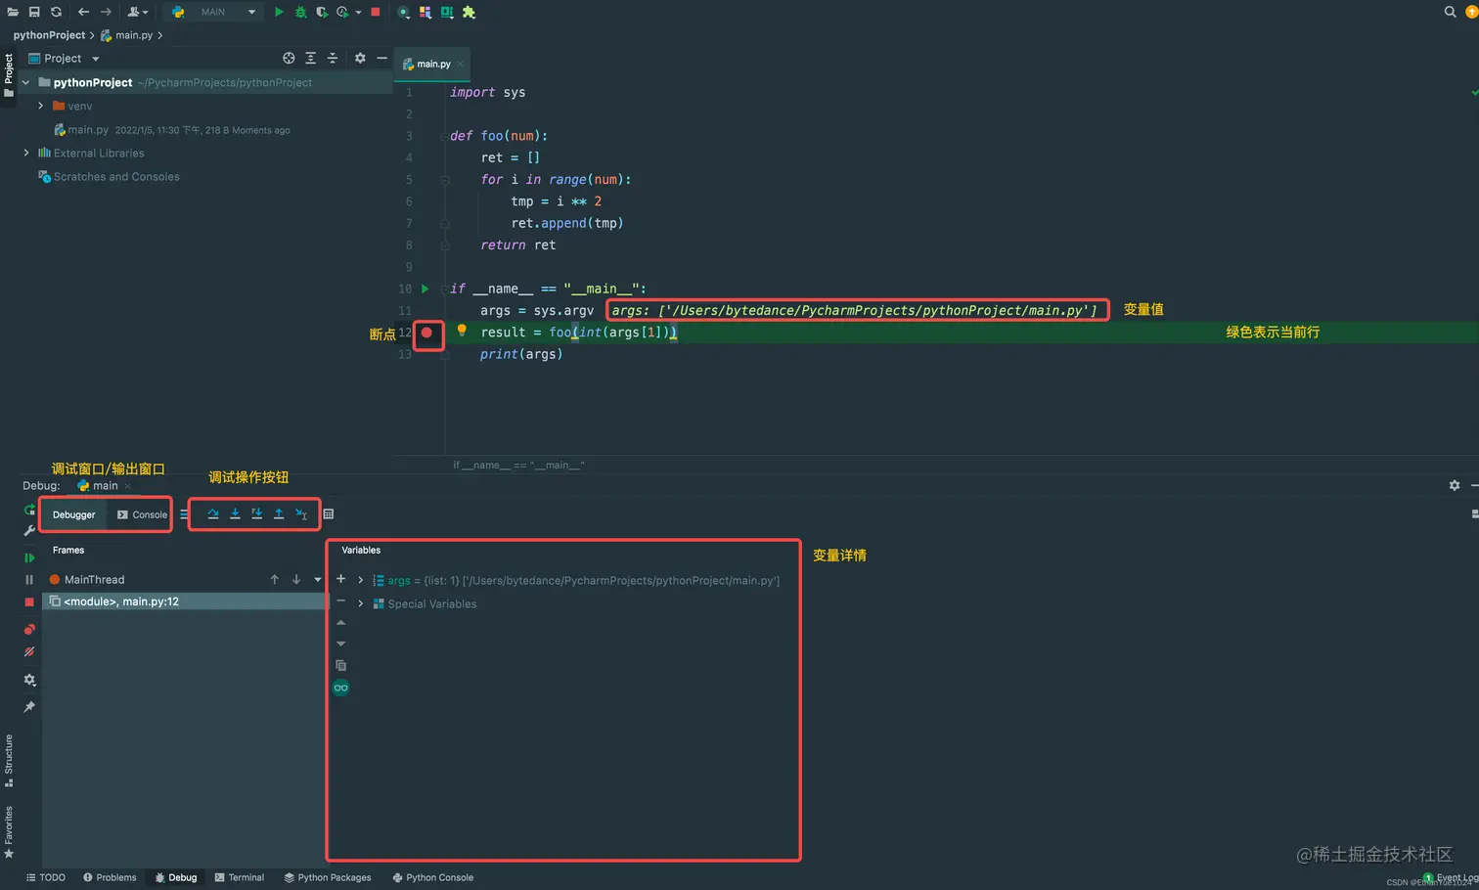The width and height of the screenshot is (1479, 890).
Task: Click the Rerun 'main' debug icon
Action: [29, 510]
